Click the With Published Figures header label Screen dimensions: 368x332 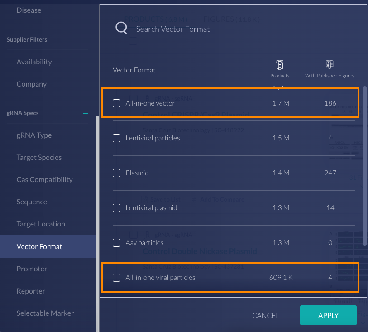[x=330, y=76]
